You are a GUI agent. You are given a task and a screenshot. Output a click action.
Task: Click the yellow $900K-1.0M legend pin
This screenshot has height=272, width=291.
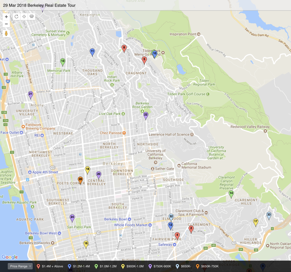click(123, 266)
